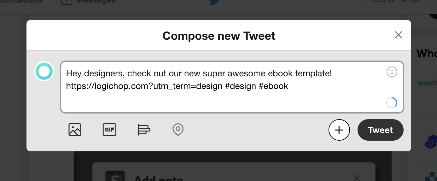Select the EGN suggested account logo
Viewport: 437px width, 181px height.
click(x=427, y=83)
